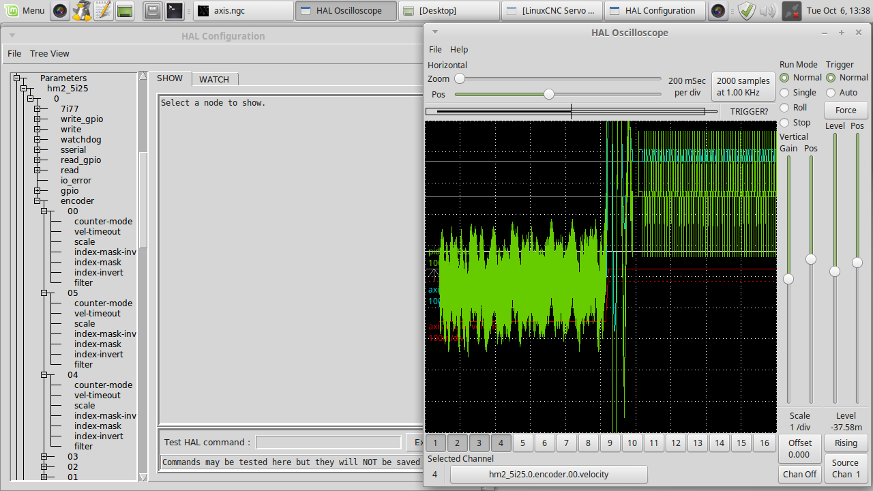Click the hm2_5i25.0.encoder.00.velocity source button
Image resolution: width=873 pixels, height=491 pixels.
click(548, 474)
